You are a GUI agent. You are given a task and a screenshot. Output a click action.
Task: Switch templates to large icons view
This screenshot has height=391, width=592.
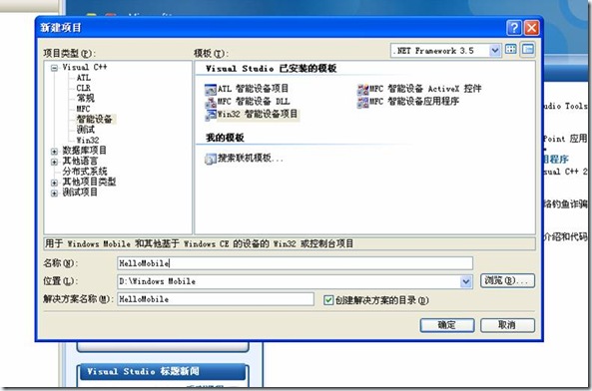[x=511, y=50]
